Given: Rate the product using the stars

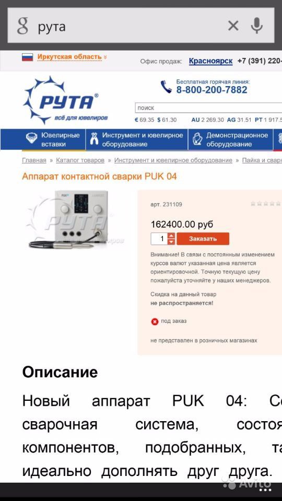Looking at the screenshot, I should click(265, 203).
